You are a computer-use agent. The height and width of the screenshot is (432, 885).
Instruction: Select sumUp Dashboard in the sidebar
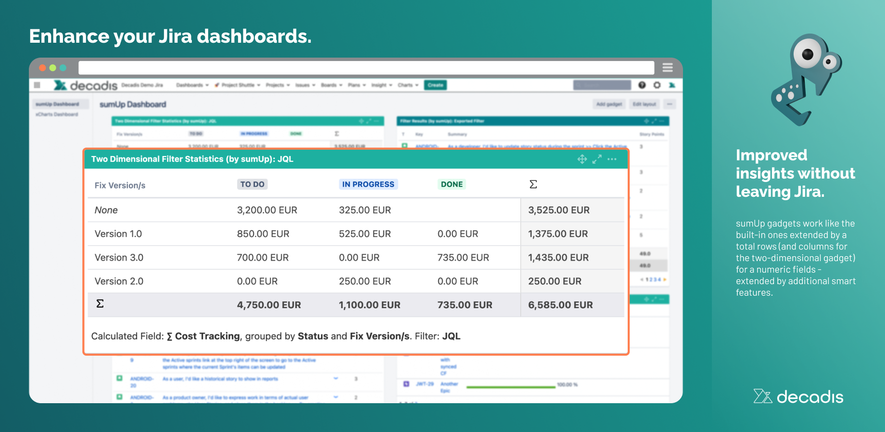click(61, 104)
